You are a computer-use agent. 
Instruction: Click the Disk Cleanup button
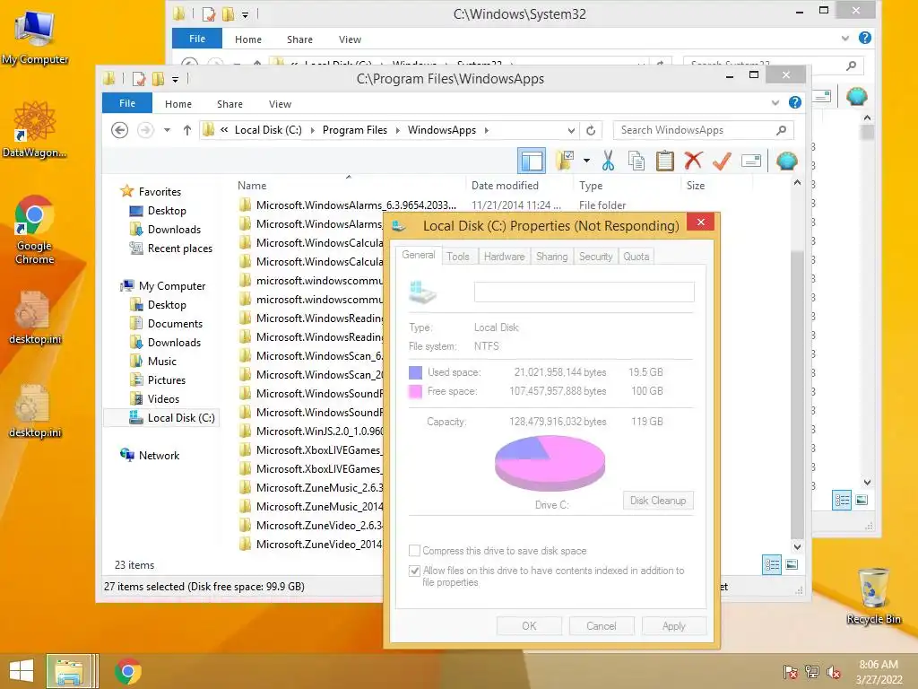(x=658, y=501)
